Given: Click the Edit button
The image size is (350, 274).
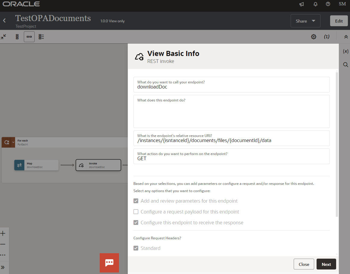Looking at the screenshot, I should [x=339, y=21].
